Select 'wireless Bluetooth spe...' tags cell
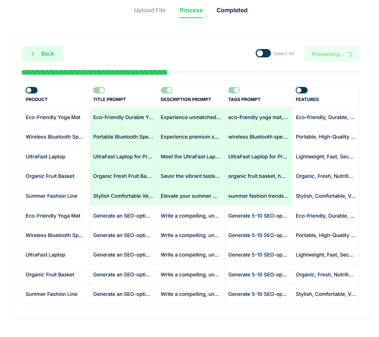This screenshot has height=337, width=379. pyautogui.click(x=258, y=137)
